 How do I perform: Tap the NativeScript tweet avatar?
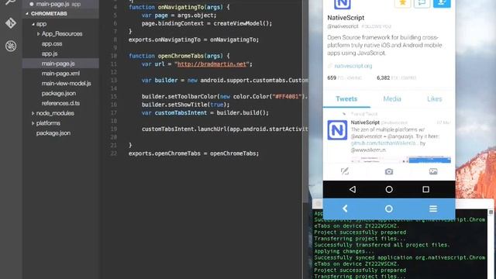click(x=337, y=130)
